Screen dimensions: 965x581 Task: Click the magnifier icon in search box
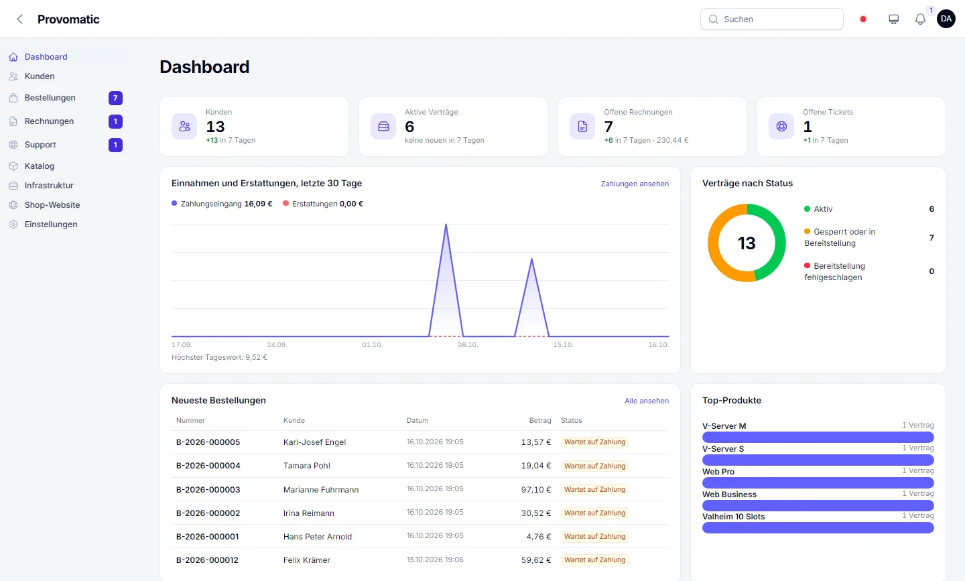(714, 19)
